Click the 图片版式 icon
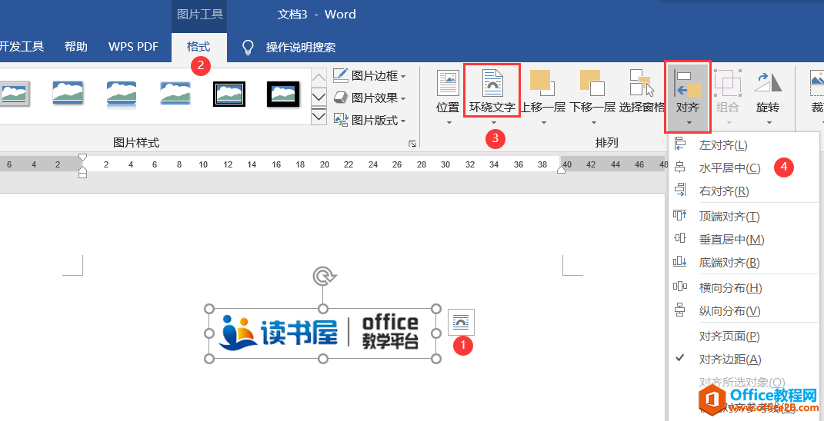Viewport: 824px width, 421px height. (341, 121)
